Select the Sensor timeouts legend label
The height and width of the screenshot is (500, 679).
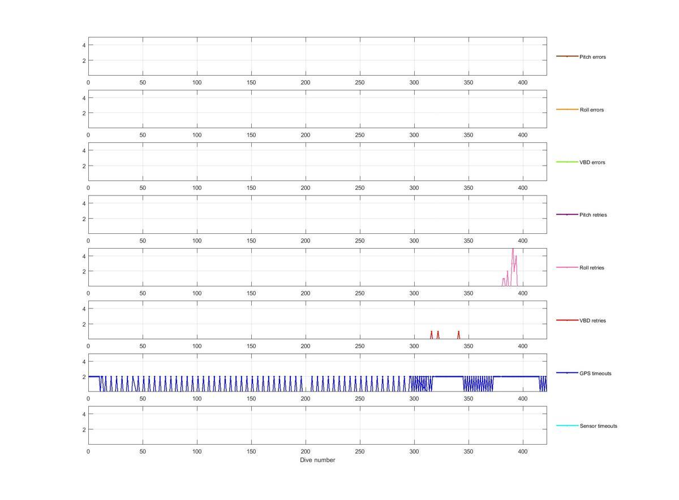click(x=598, y=426)
